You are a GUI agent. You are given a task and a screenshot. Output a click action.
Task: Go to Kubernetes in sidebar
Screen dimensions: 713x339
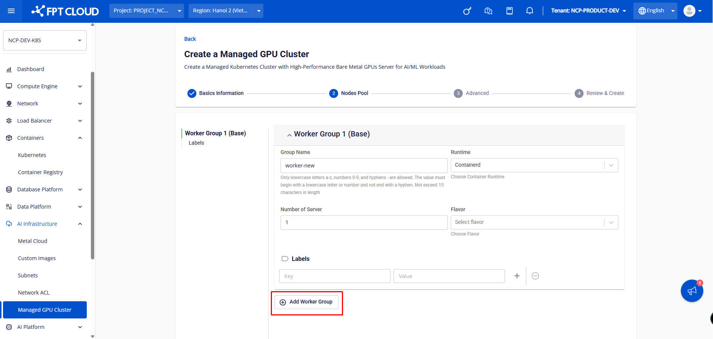(32, 155)
